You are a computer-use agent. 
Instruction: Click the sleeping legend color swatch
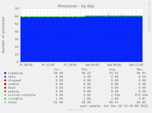tap(5, 73)
